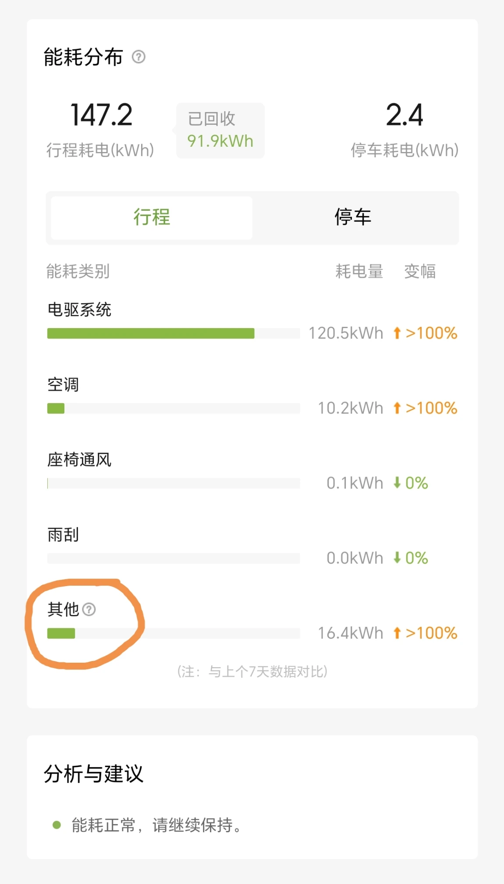Select the 行程 tab
This screenshot has width=504, height=884.
(x=152, y=217)
